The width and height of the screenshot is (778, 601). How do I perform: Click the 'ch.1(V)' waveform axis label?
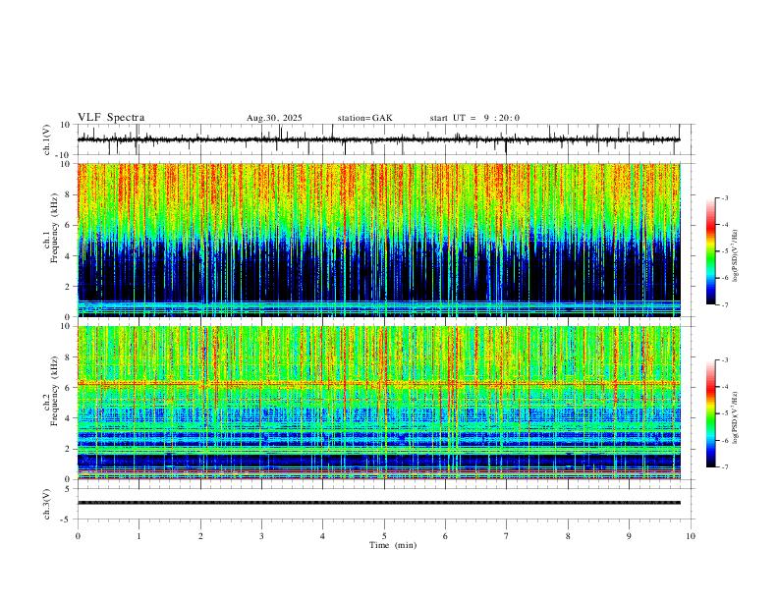pos(47,139)
